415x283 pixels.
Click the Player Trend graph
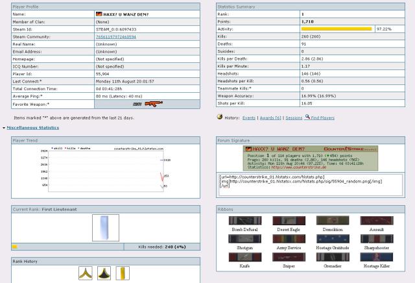(105, 169)
